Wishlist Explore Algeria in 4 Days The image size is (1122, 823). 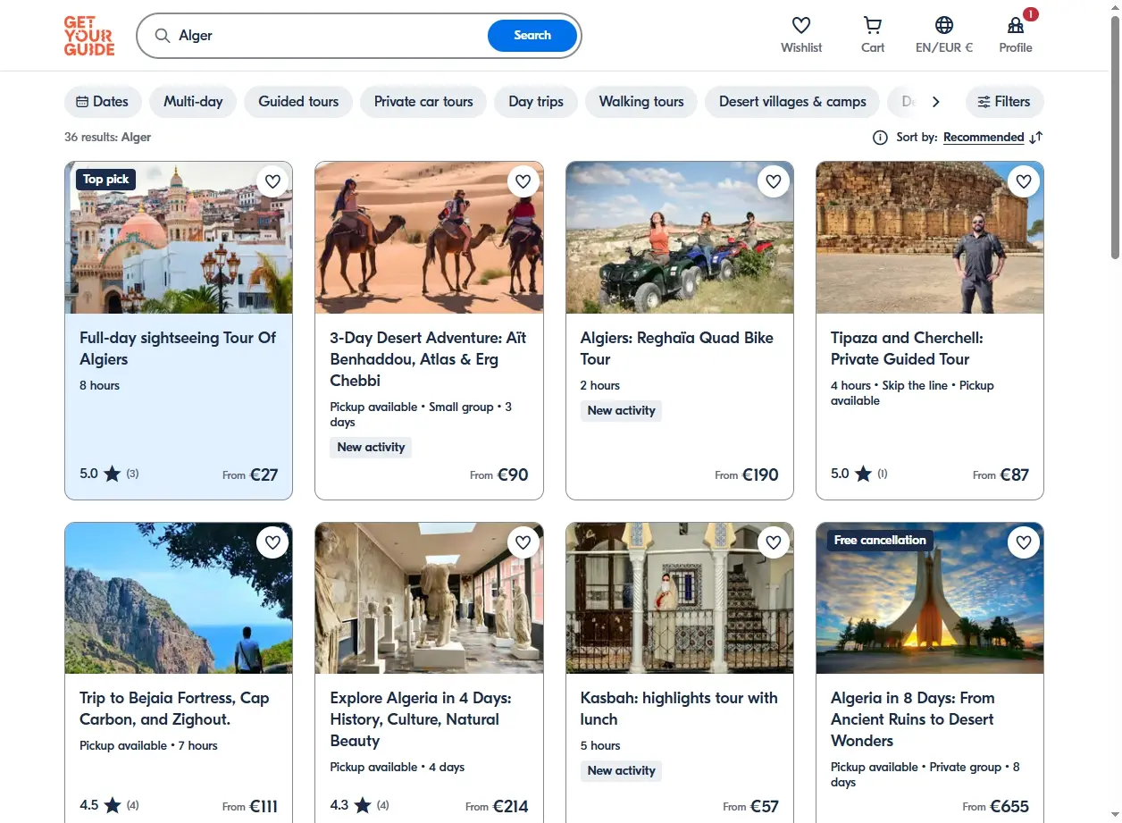point(523,542)
